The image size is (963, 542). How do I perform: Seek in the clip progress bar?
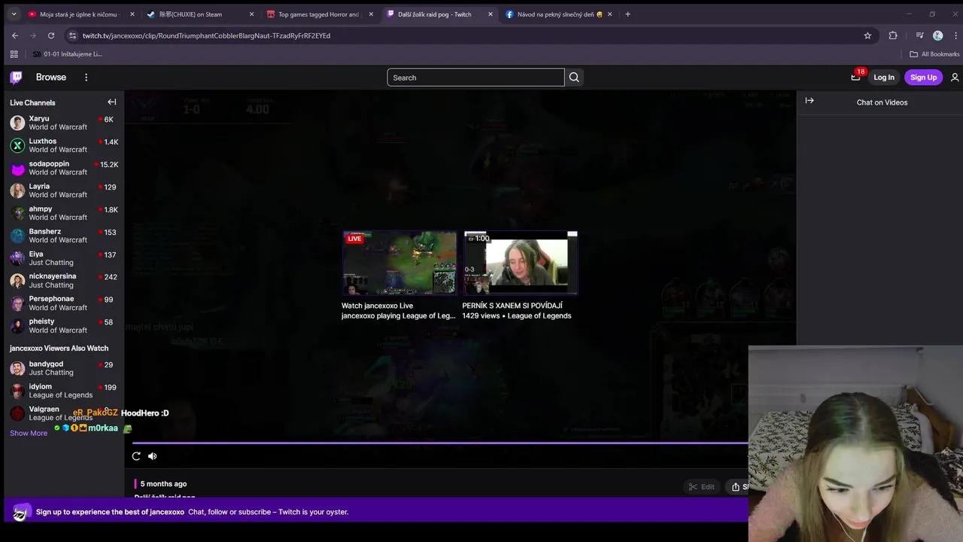440,443
